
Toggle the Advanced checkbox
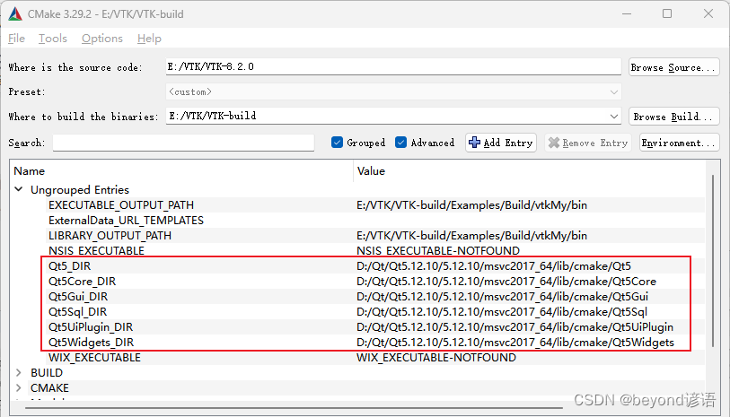point(400,143)
